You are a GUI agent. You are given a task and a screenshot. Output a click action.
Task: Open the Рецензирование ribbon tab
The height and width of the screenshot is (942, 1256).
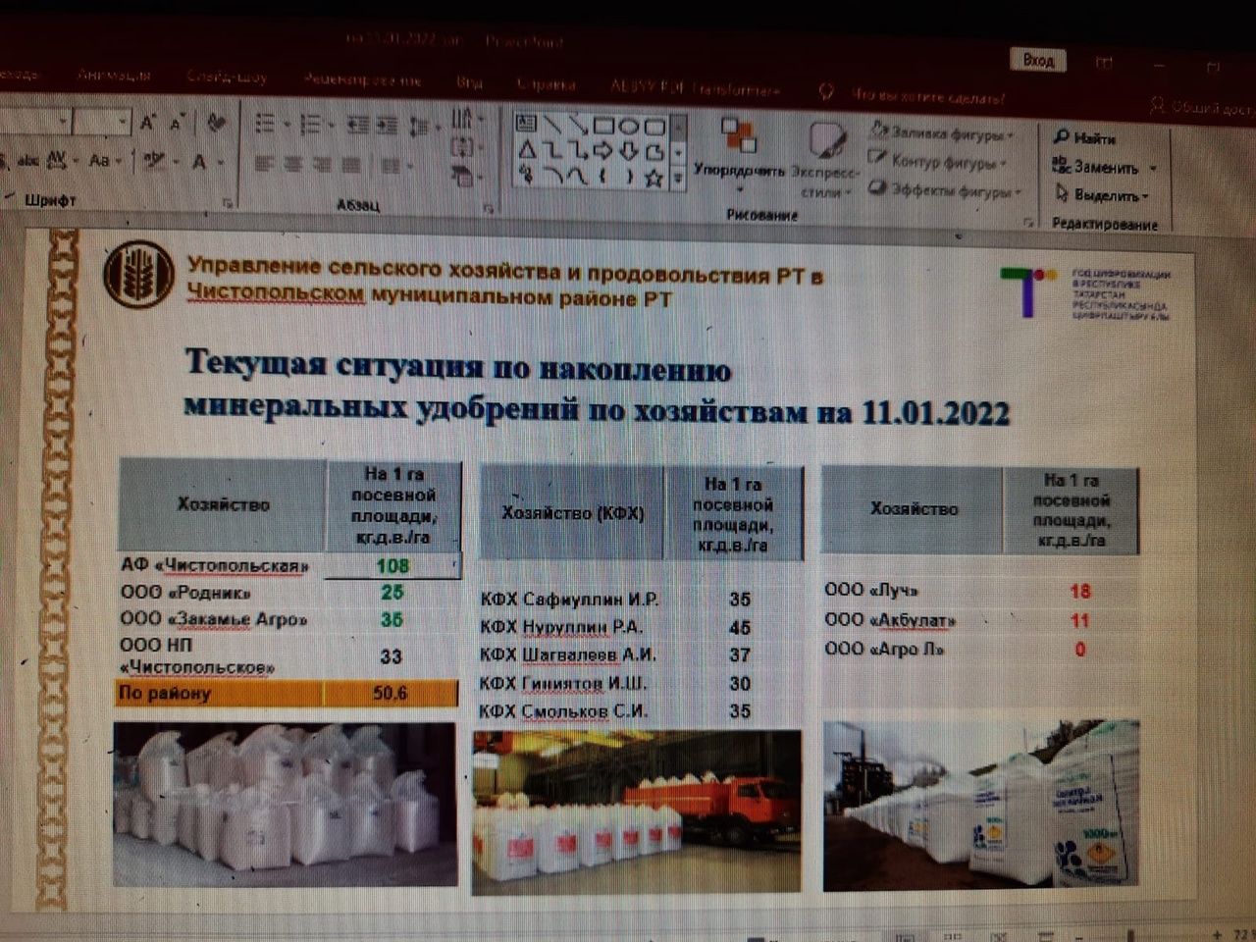[363, 80]
